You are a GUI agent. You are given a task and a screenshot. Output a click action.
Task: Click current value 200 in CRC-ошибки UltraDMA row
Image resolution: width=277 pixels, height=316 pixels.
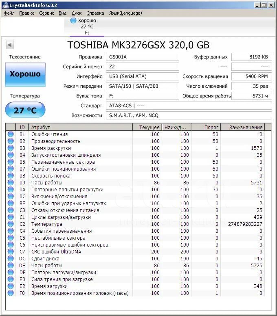click(155, 251)
